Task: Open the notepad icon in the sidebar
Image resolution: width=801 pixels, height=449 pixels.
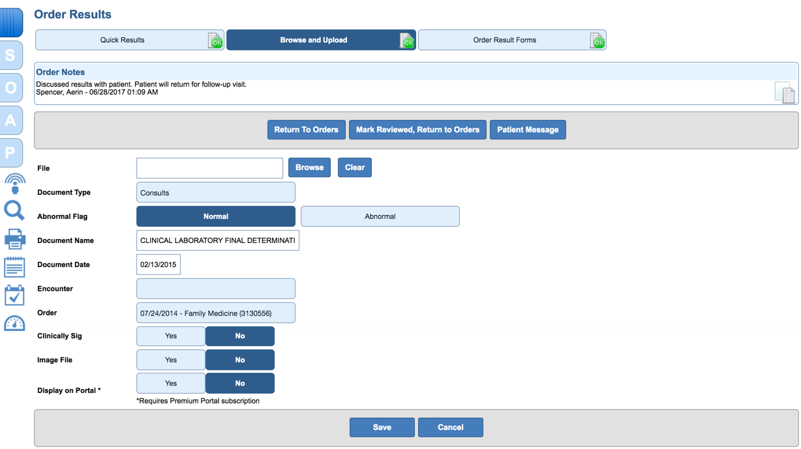Action: pyautogui.click(x=14, y=267)
